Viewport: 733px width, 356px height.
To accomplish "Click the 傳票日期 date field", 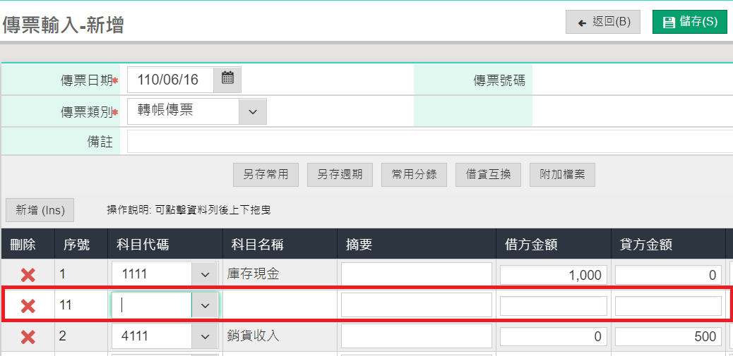I will pos(171,80).
